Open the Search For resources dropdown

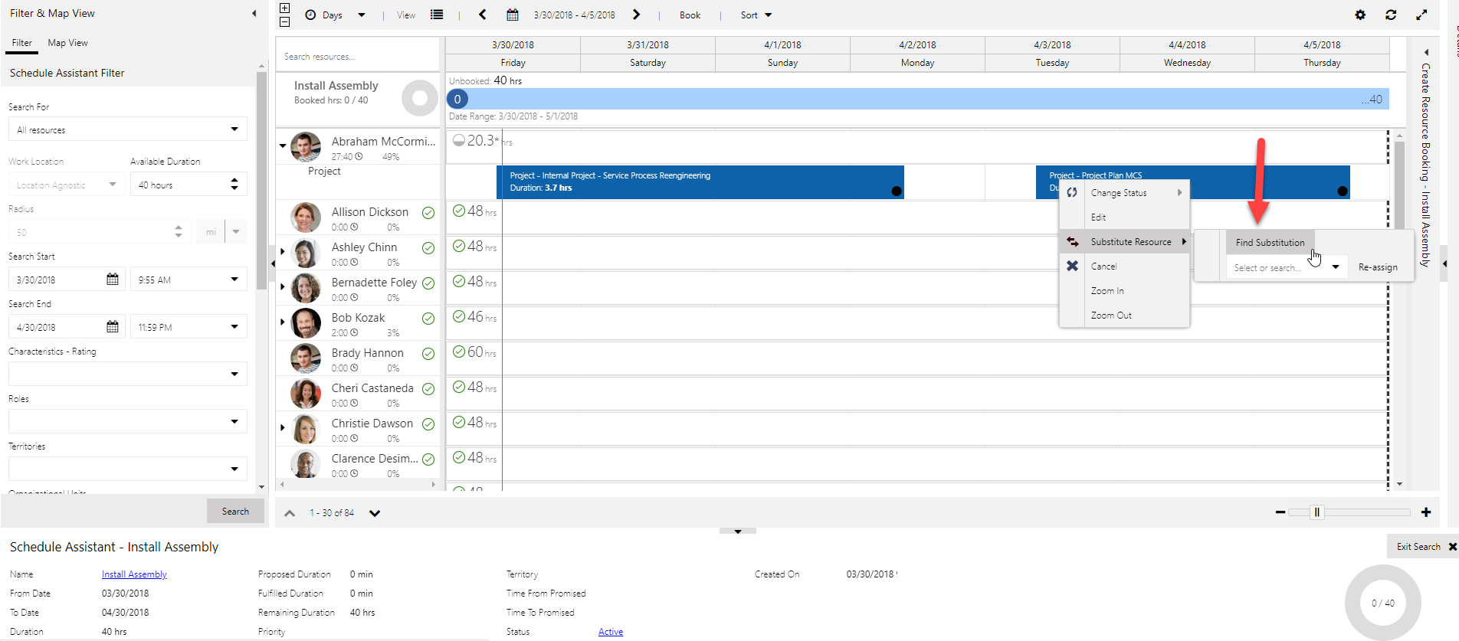tap(234, 129)
